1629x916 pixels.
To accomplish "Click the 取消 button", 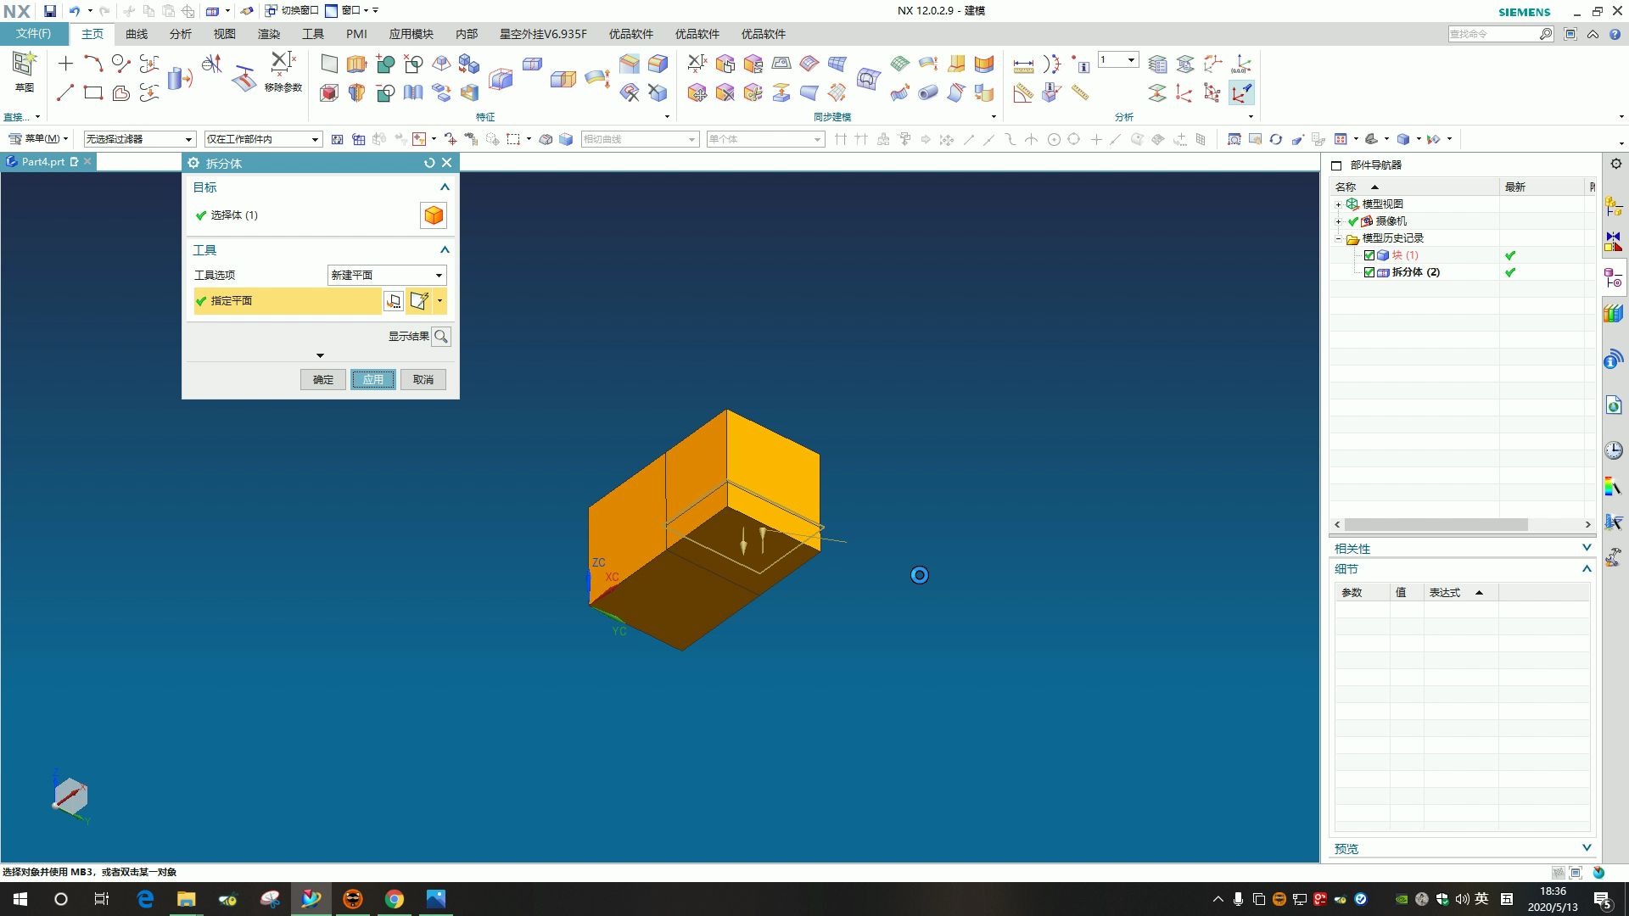I will click(x=423, y=380).
